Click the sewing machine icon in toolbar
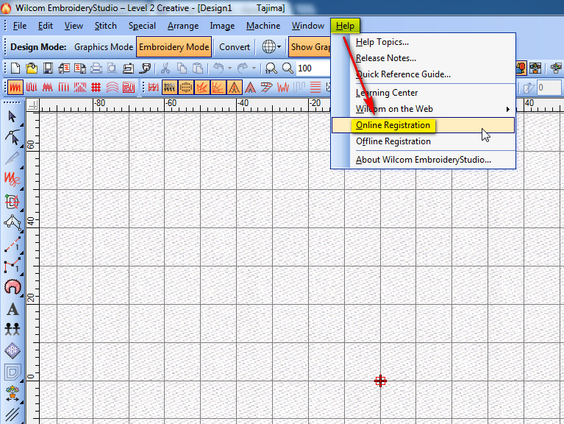 click(x=128, y=68)
